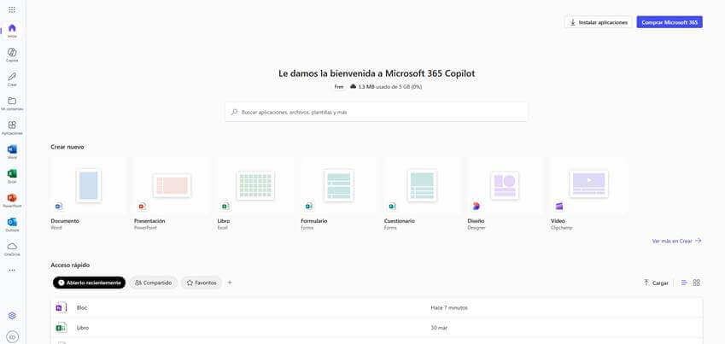
Task: Switch to grid view of files
Action: click(696, 283)
